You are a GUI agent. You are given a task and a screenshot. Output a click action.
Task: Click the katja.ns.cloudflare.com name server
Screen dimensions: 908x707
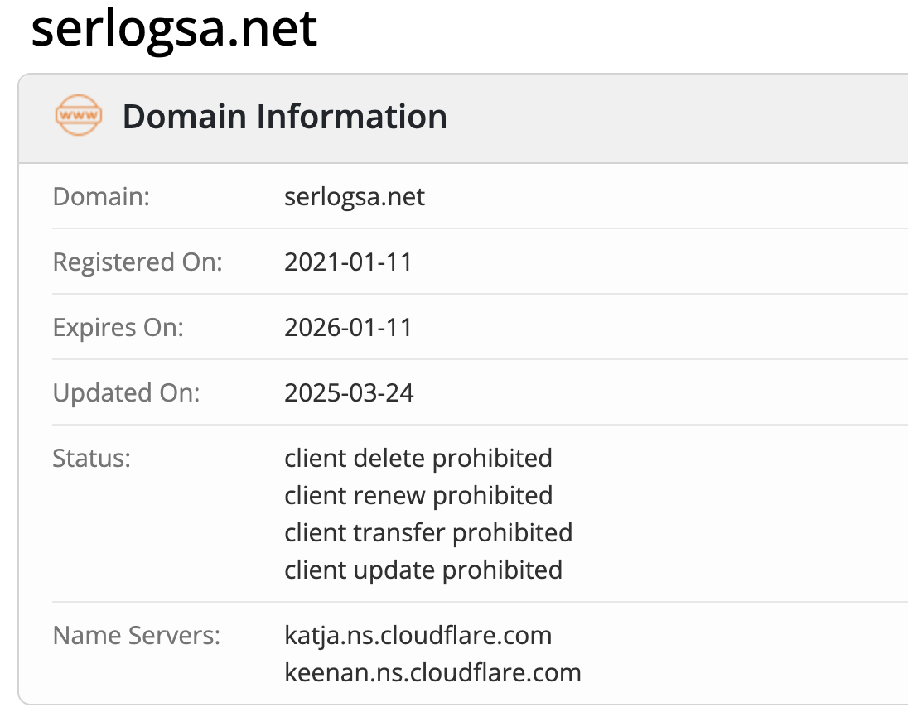pos(418,635)
